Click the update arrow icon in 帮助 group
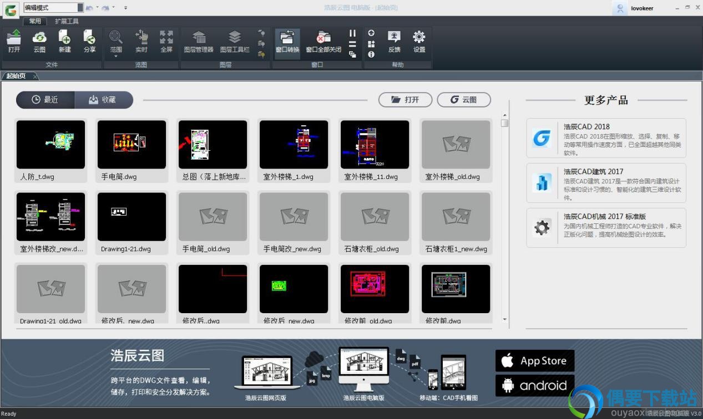 [371, 33]
